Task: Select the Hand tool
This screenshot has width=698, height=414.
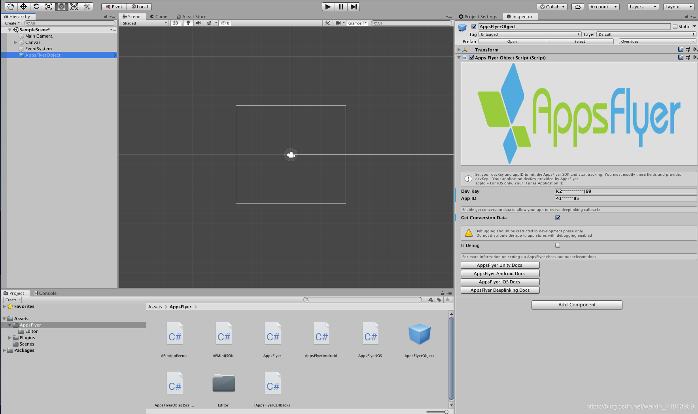Action: point(11,7)
